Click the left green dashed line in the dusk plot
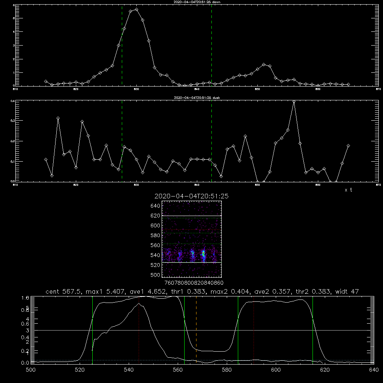 coord(122,141)
